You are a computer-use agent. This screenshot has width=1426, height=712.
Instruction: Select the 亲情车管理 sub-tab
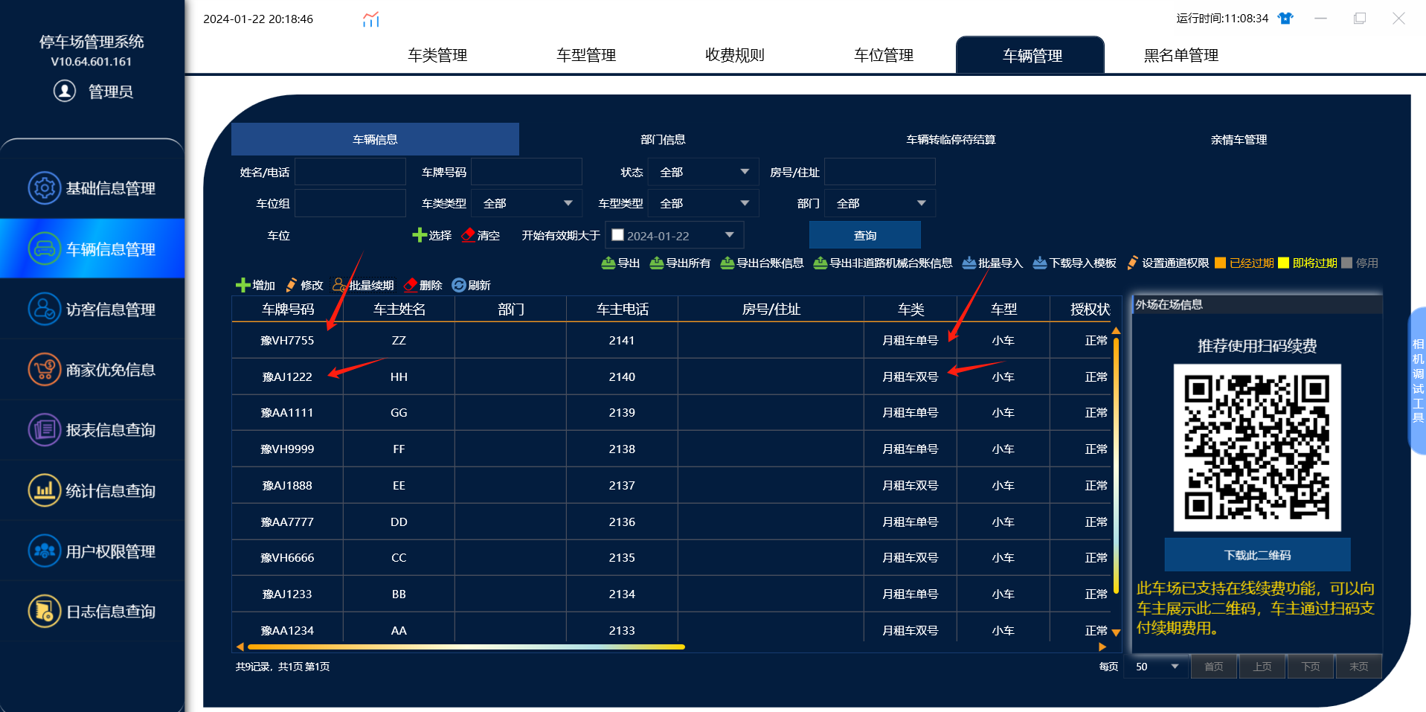(1239, 139)
